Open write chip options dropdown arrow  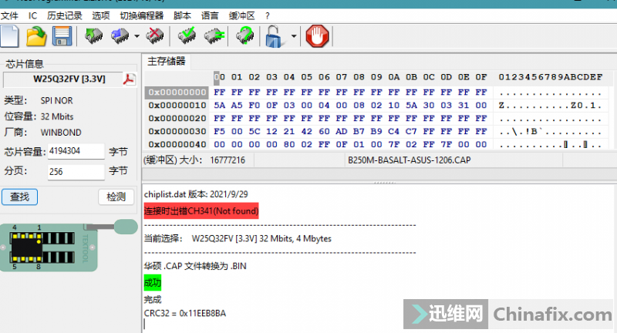click(x=137, y=36)
